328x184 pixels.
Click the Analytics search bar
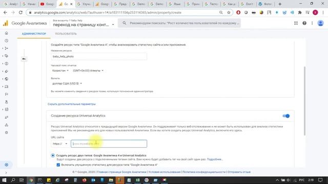[179, 23]
